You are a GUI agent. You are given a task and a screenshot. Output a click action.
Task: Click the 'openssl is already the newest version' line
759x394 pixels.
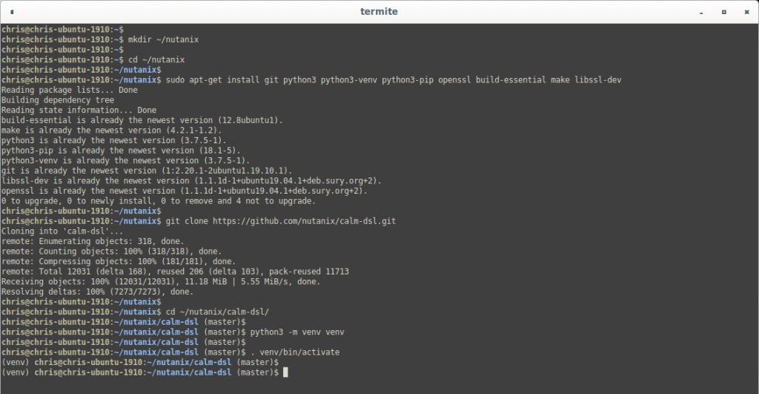(x=185, y=191)
